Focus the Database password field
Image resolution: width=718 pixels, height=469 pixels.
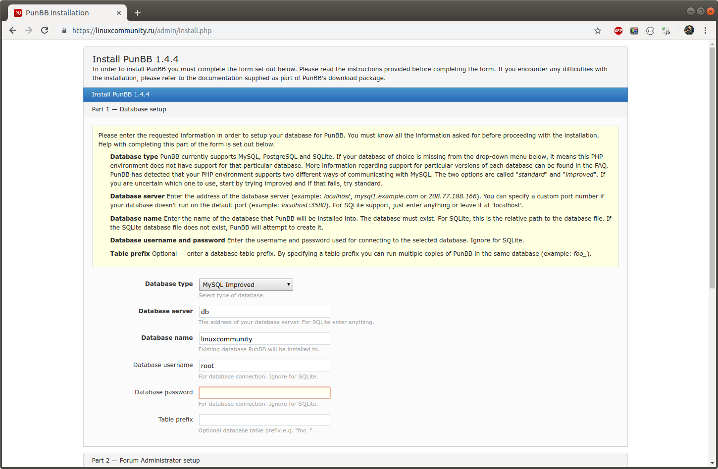coord(264,392)
